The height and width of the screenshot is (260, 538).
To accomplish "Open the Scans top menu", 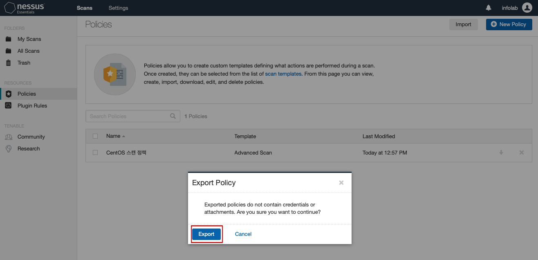I will [x=85, y=8].
